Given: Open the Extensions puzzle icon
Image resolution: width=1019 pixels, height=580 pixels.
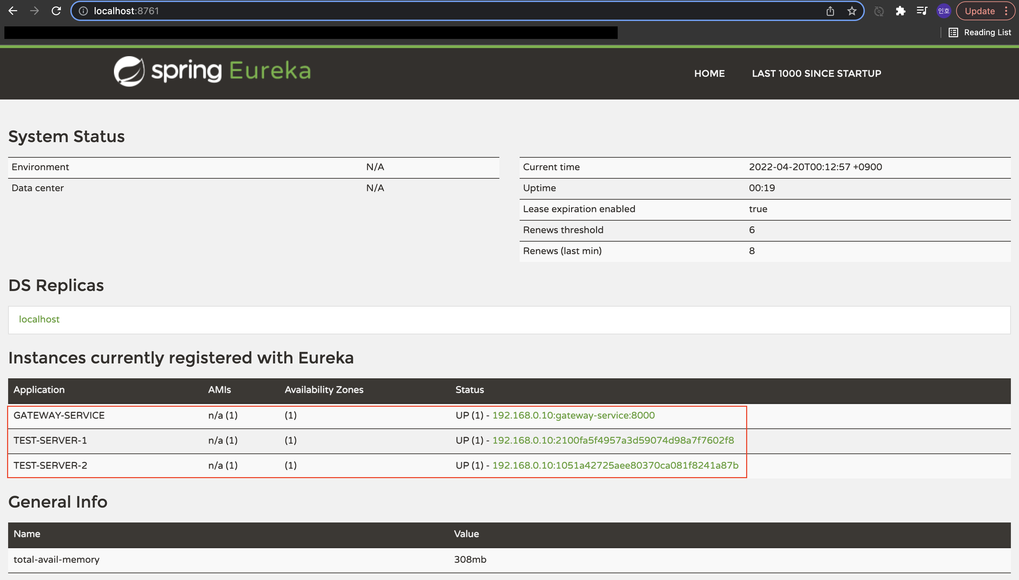Looking at the screenshot, I should (x=900, y=11).
